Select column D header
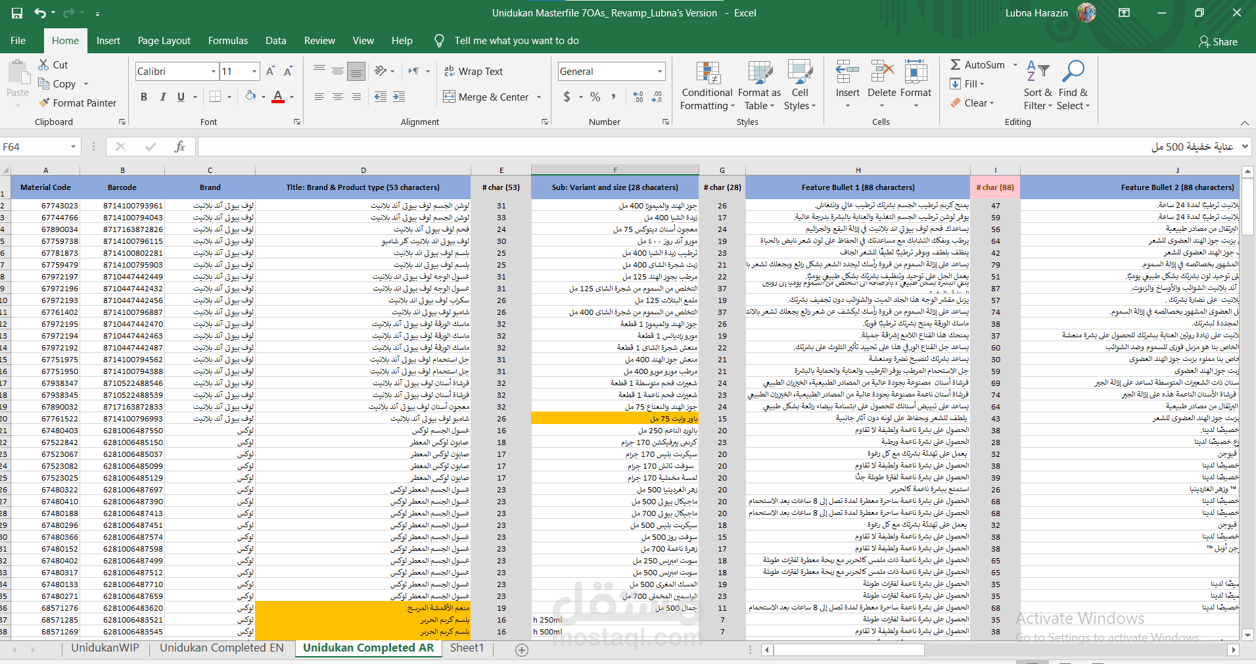 point(363,170)
